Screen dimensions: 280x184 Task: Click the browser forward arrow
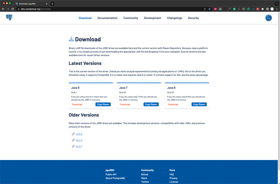(8, 9)
